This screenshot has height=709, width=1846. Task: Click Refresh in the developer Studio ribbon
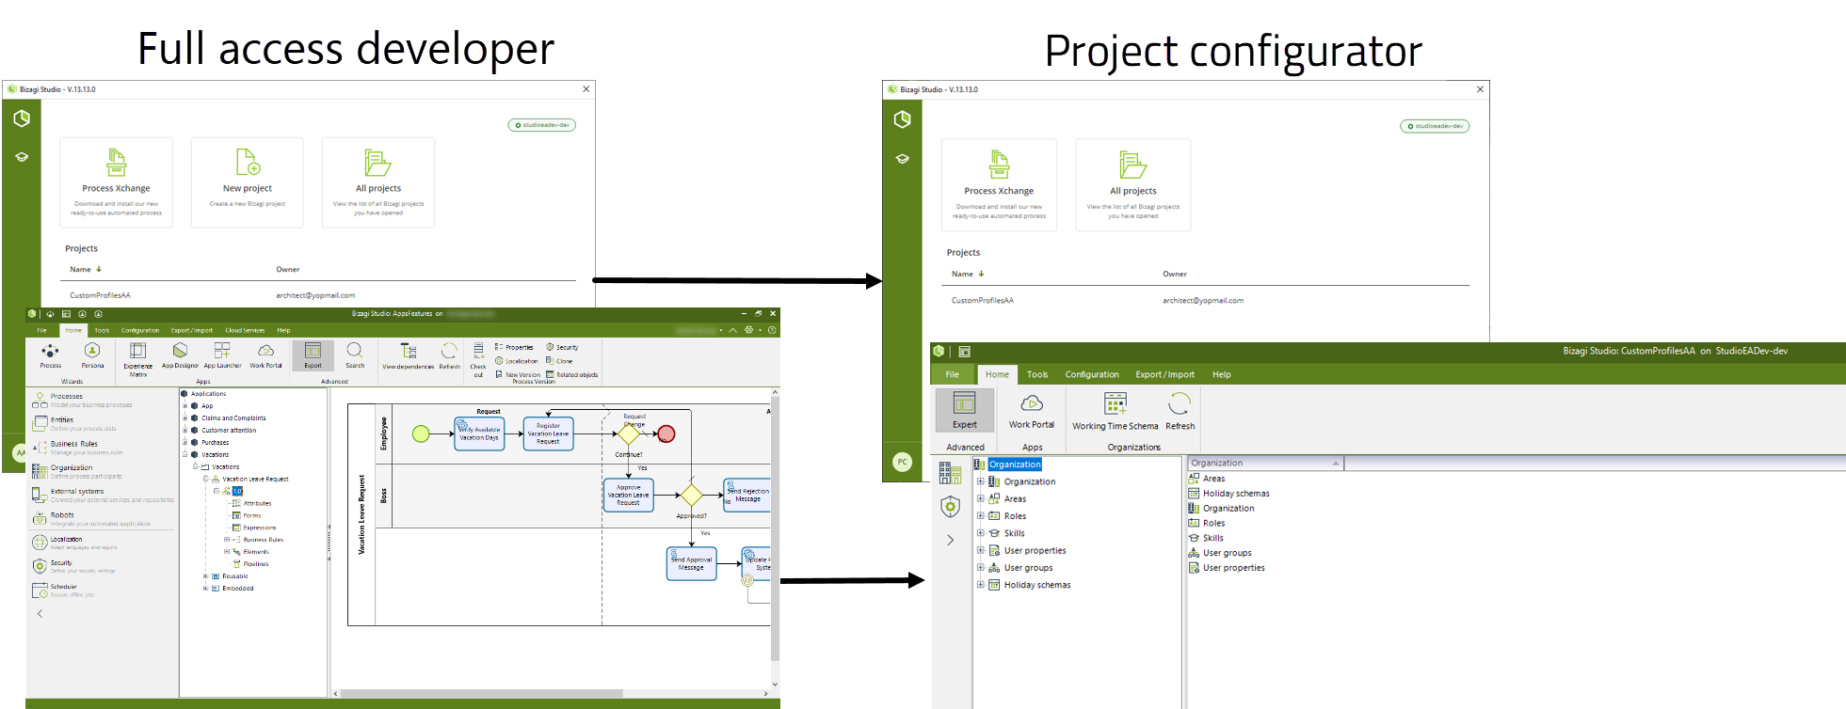coord(449,356)
